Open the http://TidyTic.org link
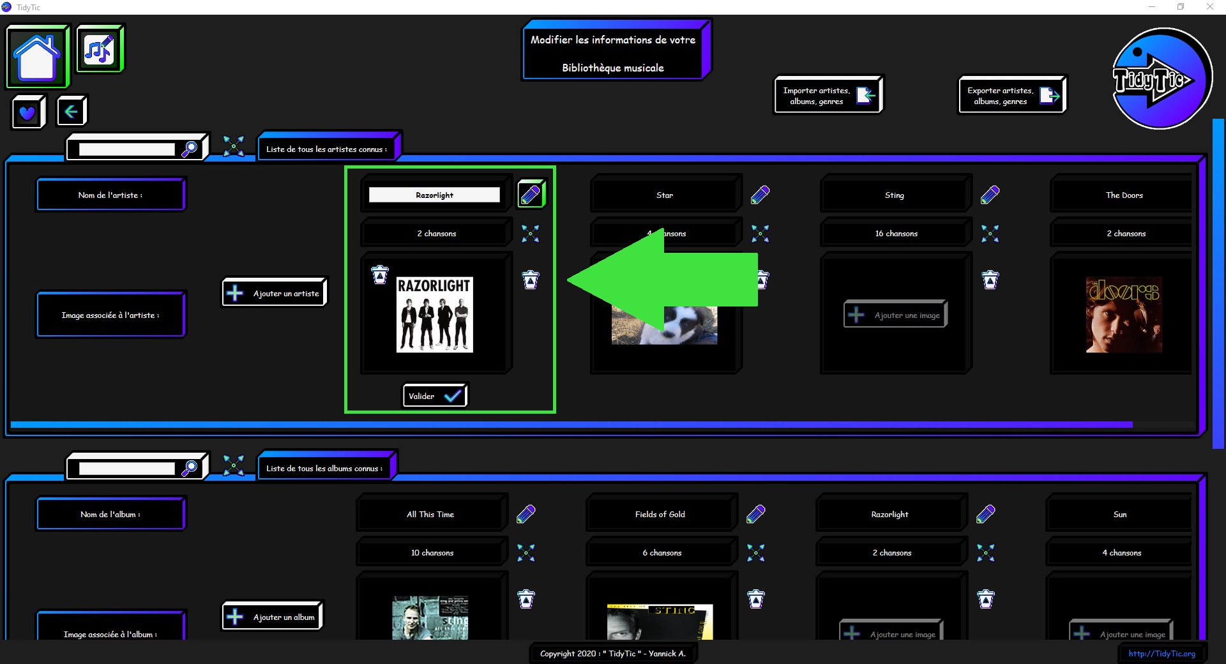The image size is (1226, 664). pos(1162,653)
